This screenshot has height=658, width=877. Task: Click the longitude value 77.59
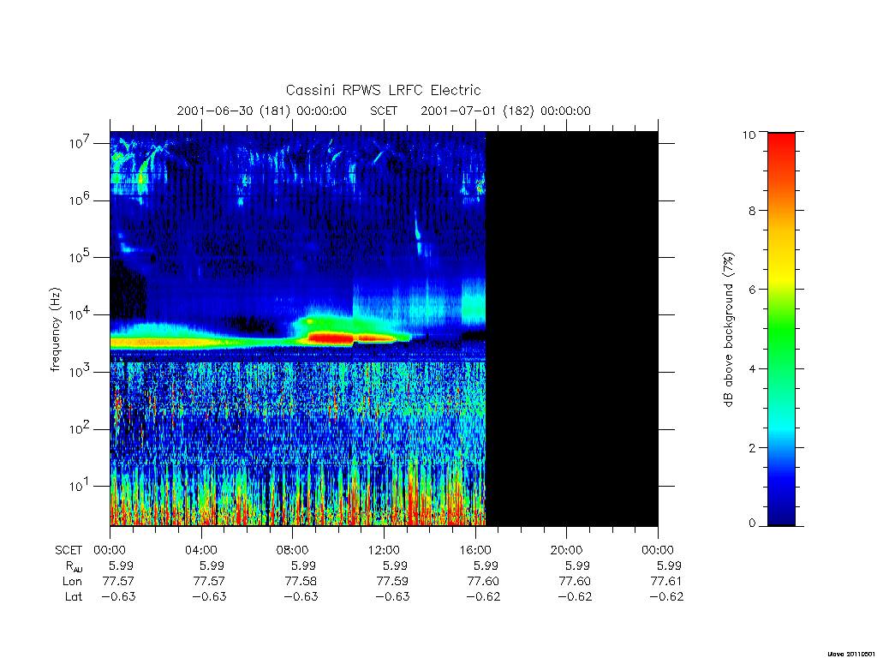[x=392, y=582]
